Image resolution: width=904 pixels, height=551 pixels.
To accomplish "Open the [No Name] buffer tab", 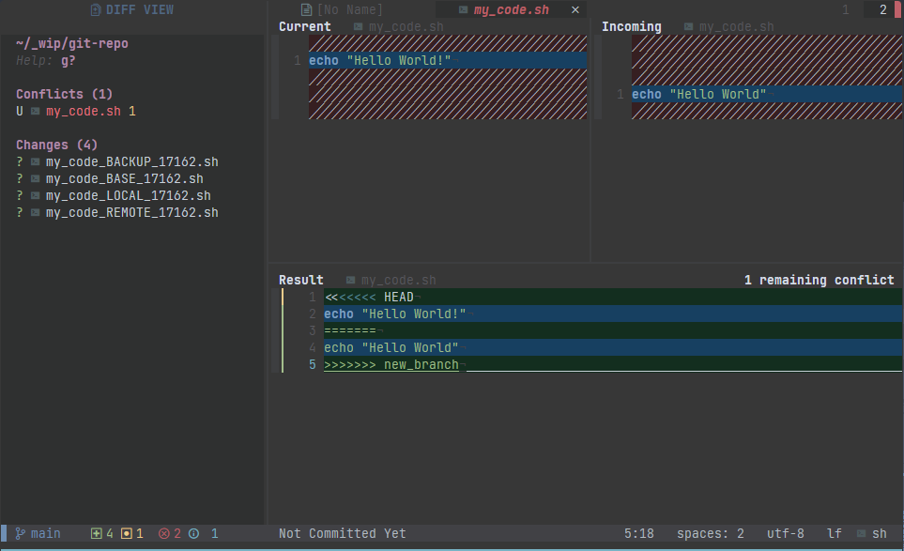I will click(x=342, y=9).
